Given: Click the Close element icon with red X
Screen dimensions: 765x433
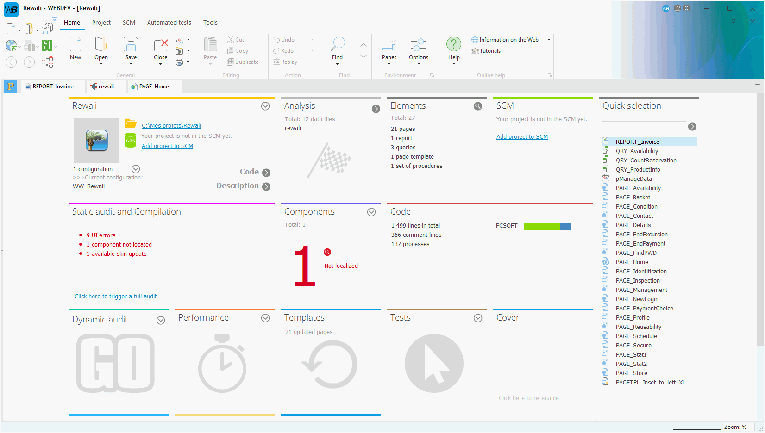Looking at the screenshot, I should point(161,45).
